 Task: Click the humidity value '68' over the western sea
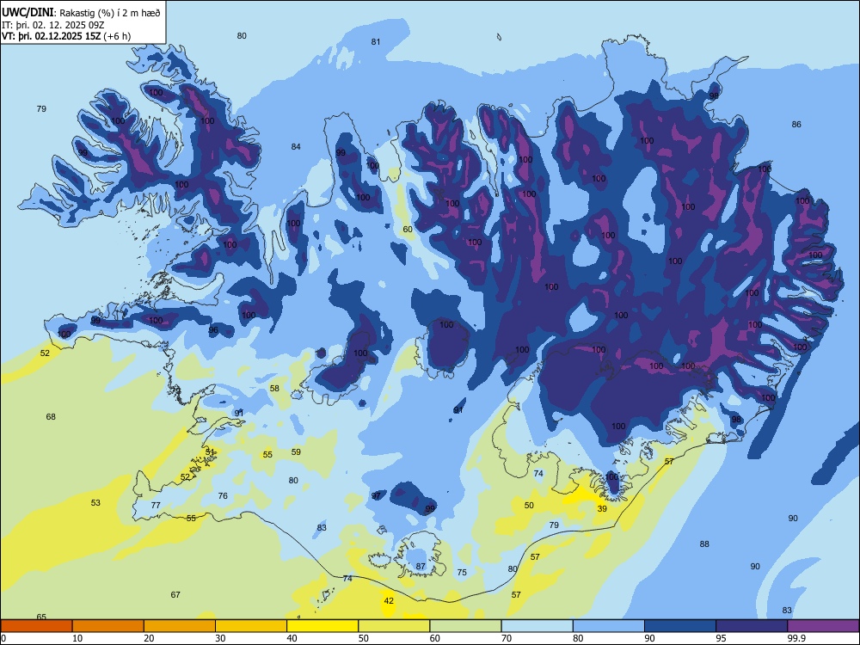[x=51, y=417]
